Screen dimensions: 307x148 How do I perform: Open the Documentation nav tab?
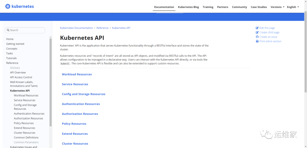tap(164, 7)
